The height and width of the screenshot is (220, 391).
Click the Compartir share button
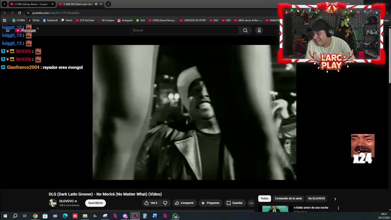tap(184, 203)
